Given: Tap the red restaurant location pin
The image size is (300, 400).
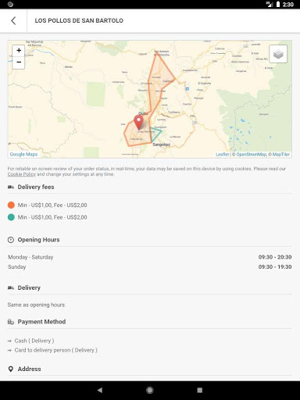Looking at the screenshot, I should pos(138,122).
